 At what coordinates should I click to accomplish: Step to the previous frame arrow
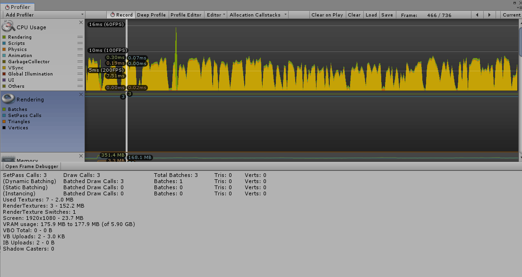pos(477,15)
